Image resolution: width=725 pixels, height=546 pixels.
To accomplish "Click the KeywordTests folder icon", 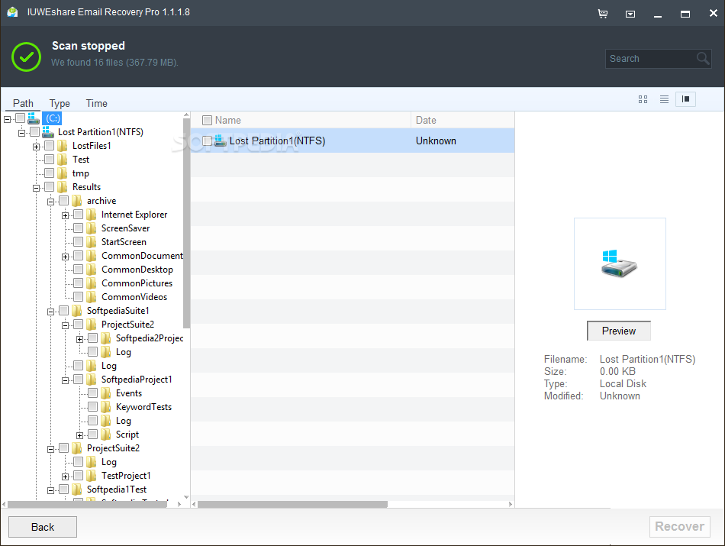I will (106, 407).
